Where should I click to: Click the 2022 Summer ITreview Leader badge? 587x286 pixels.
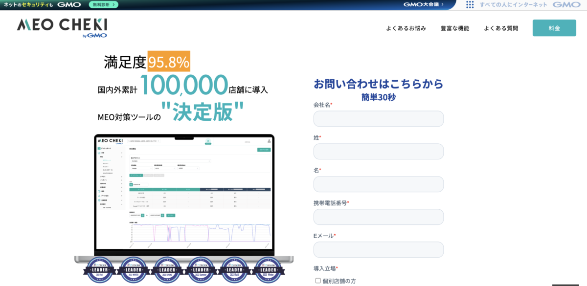202,269
